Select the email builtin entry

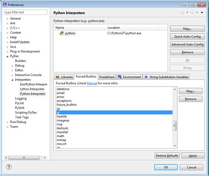point(114,93)
